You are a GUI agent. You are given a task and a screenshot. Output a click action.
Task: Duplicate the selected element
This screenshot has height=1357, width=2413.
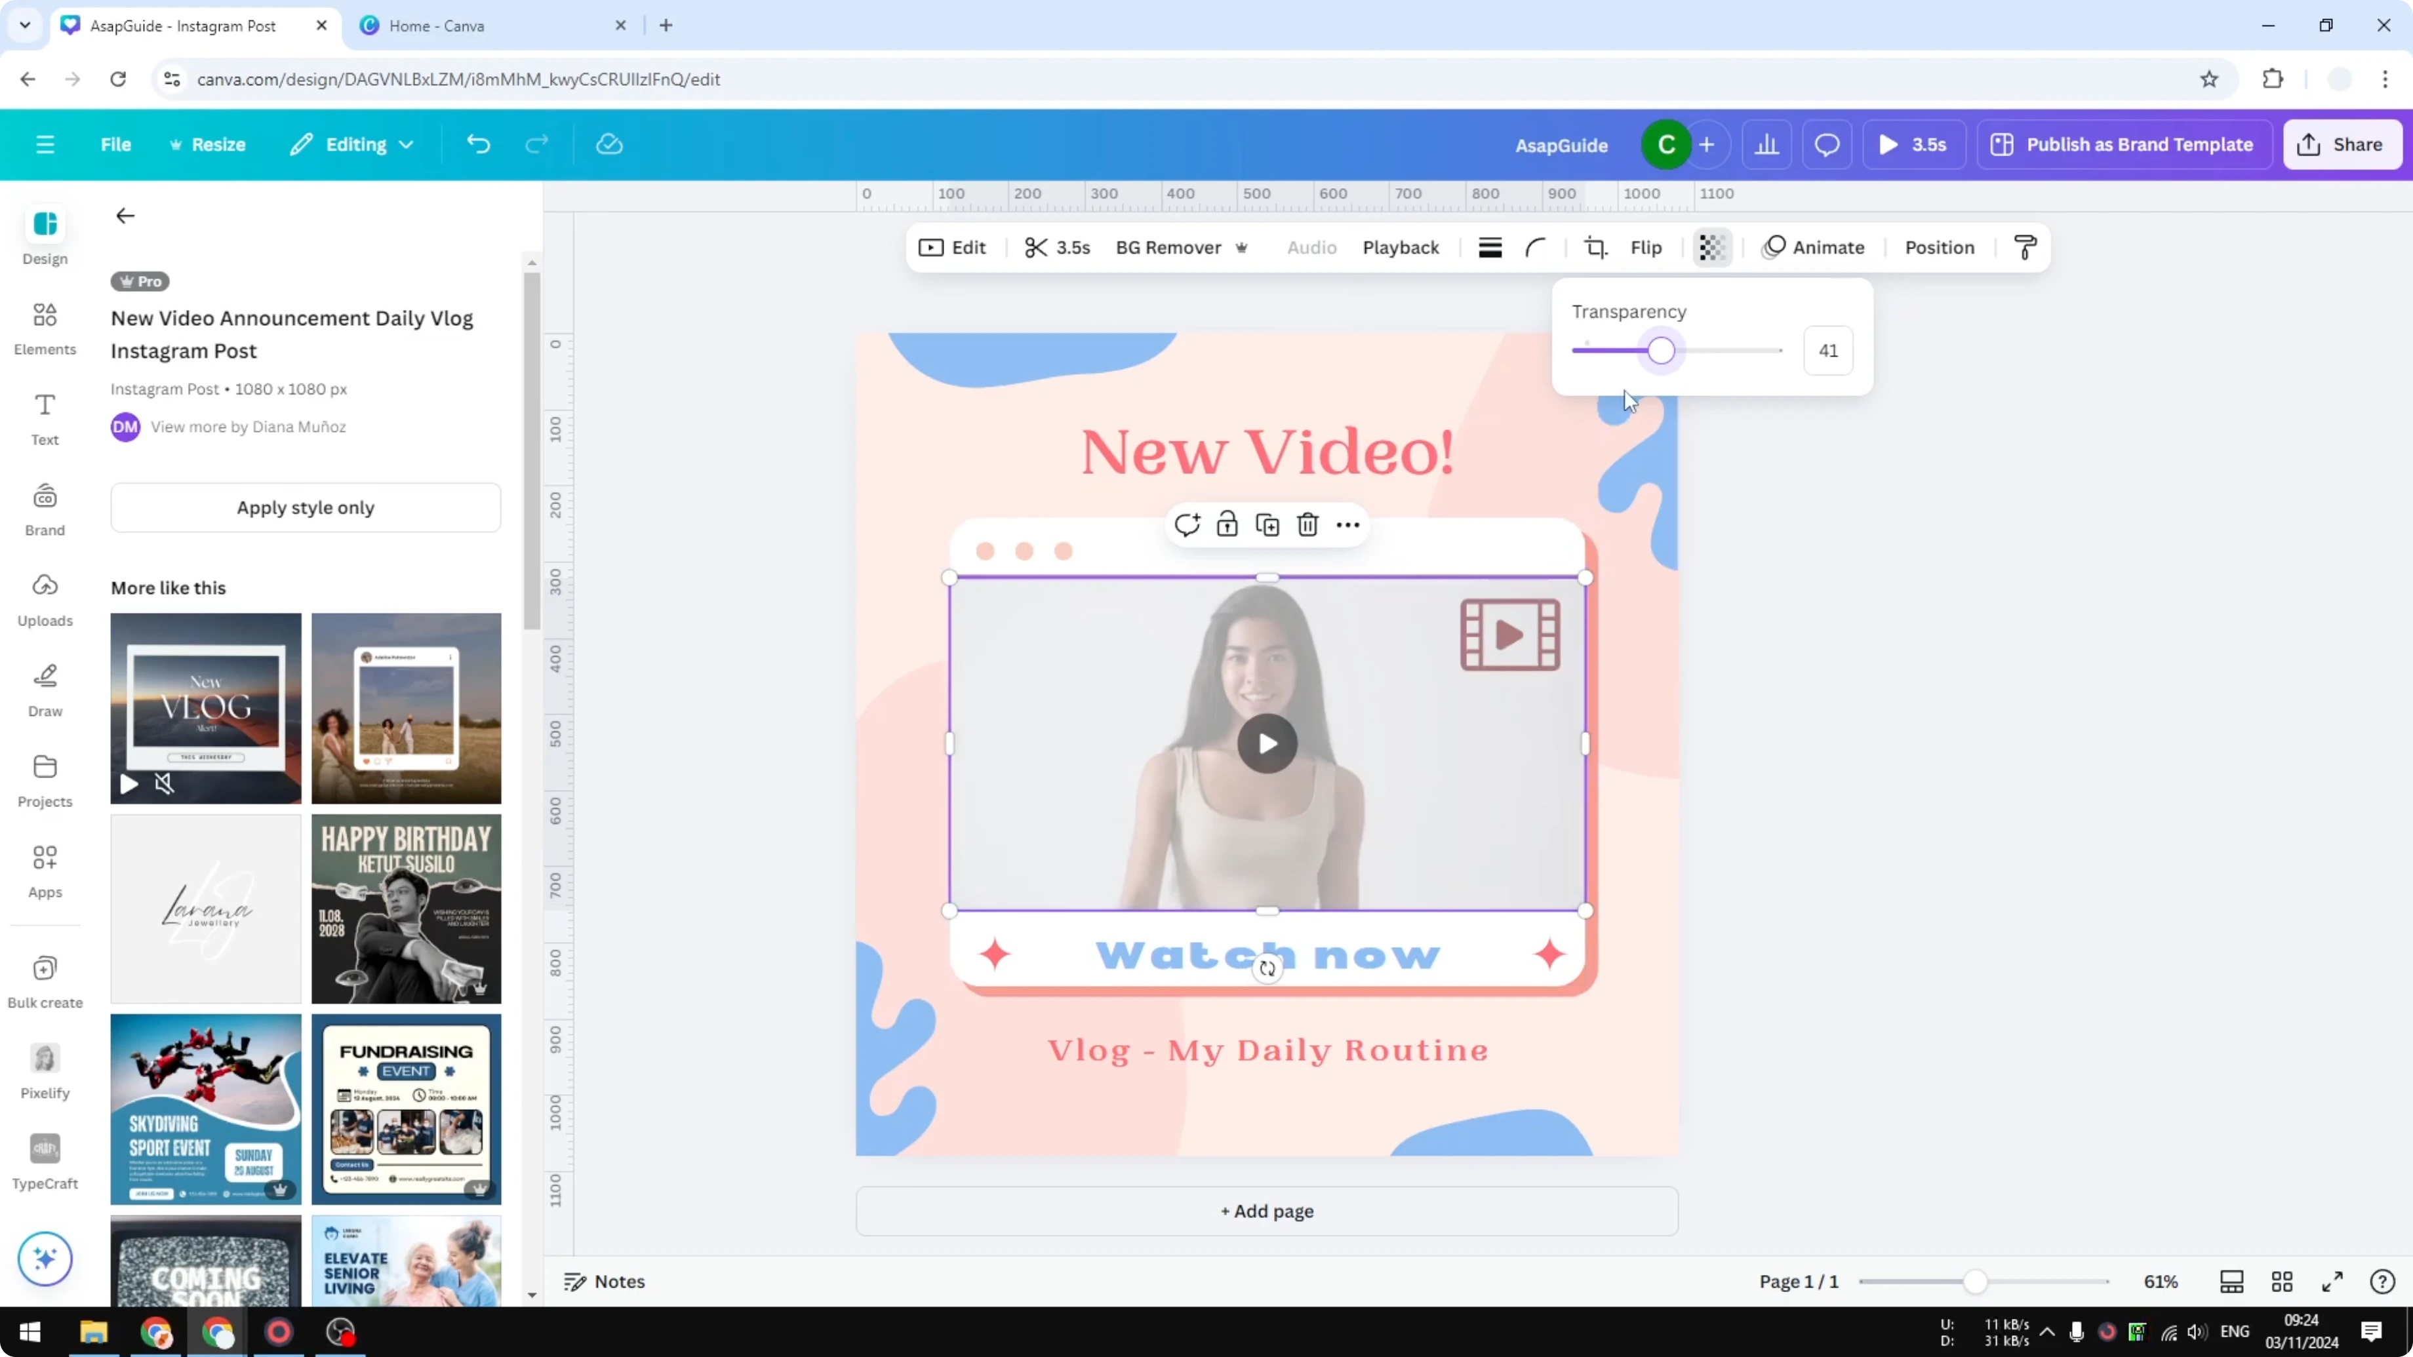1266,524
